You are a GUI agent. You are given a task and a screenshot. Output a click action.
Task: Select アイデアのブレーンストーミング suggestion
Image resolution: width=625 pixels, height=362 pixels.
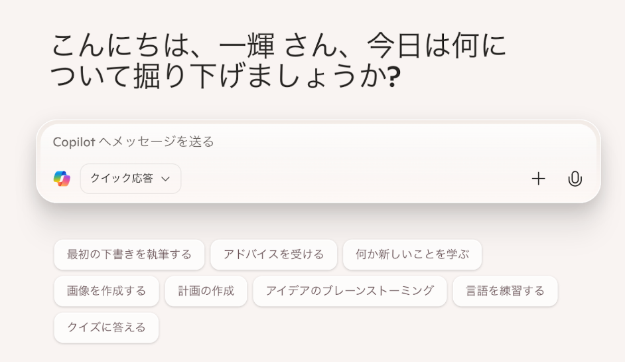pyautogui.click(x=350, y=291)
